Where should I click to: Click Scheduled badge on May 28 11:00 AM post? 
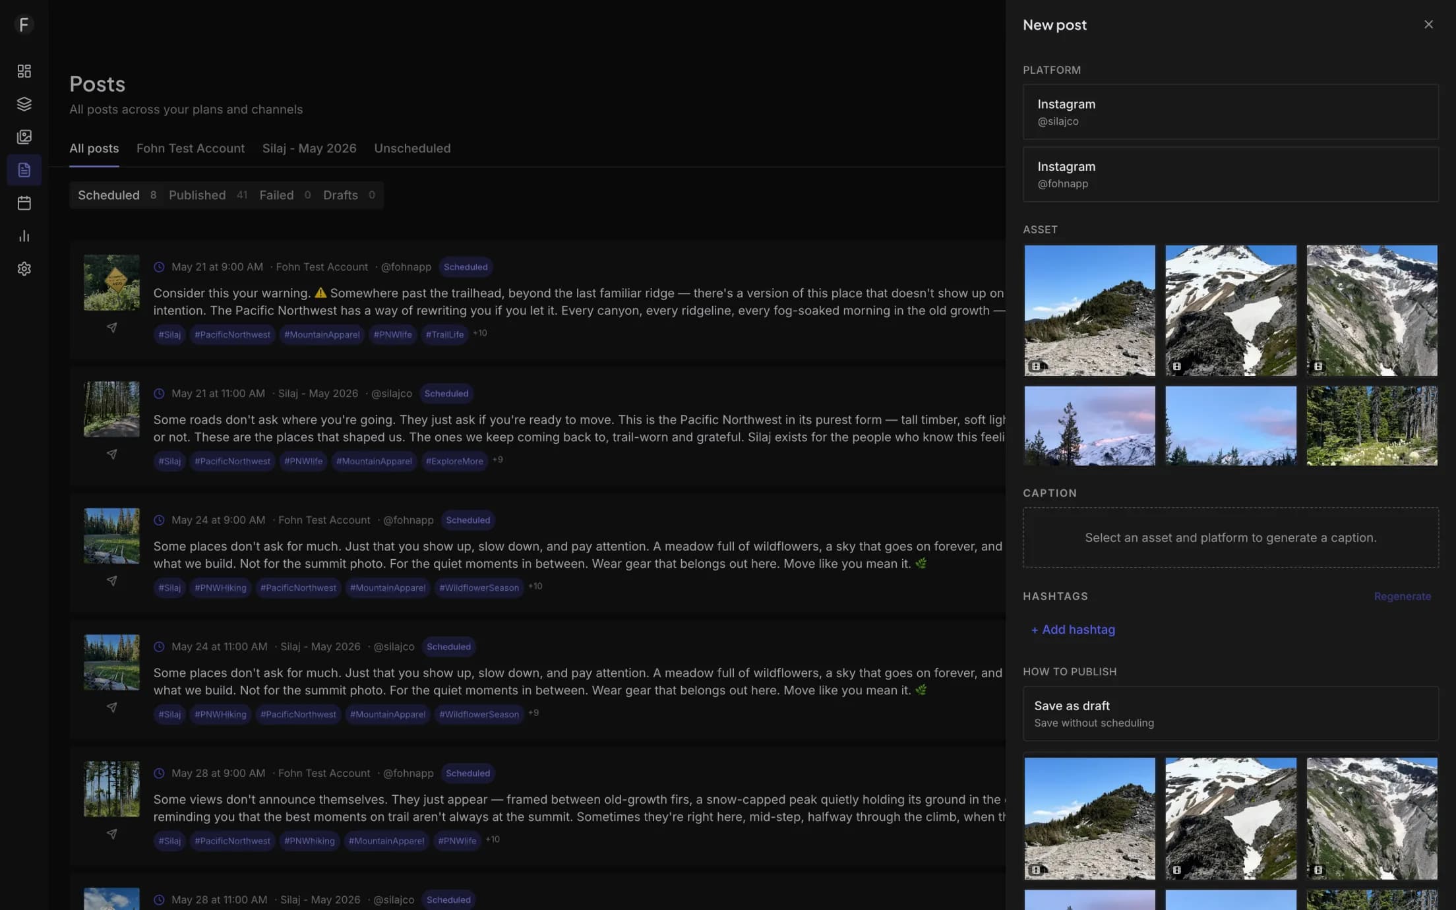tap(448, 900)
